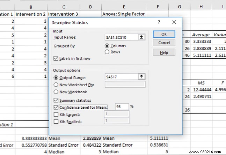Select column F header in spreadsheet
The width and height of the screenshot is (226, 155).
point(158,7)
